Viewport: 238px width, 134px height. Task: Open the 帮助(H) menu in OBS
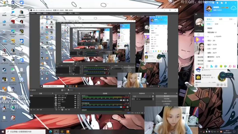point(77,13)
